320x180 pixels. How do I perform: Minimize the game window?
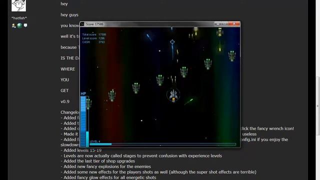[x=217, y=24]
